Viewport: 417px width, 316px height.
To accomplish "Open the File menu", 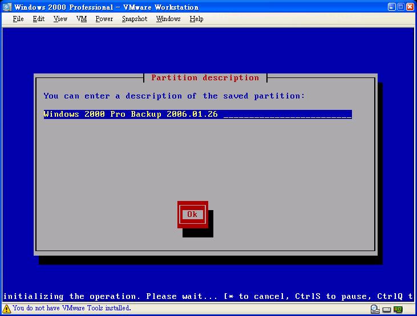I will point(18,19).
